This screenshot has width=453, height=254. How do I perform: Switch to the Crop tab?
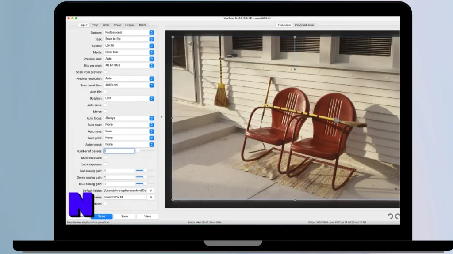click(95, 25)
